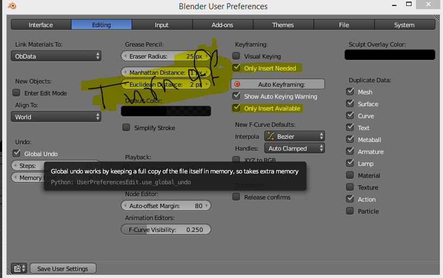Open the File tab
The width and height of the screenshot is (443, 278).
(x=344, y=24)
